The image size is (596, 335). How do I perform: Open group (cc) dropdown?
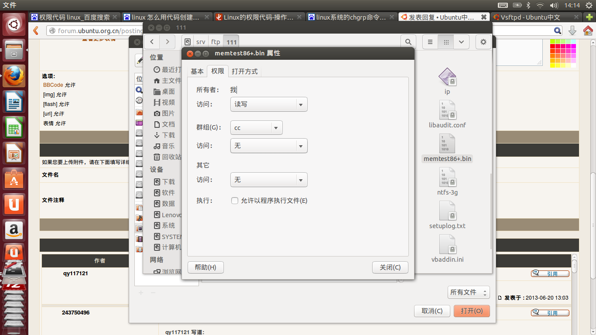point(257,128)
